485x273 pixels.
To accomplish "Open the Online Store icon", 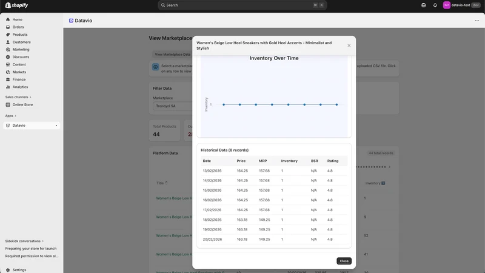I will point(8,104).
